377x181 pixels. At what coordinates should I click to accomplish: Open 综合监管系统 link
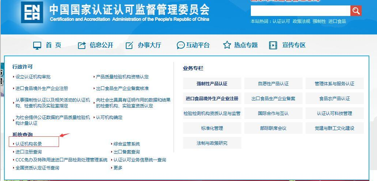(127, 144)
